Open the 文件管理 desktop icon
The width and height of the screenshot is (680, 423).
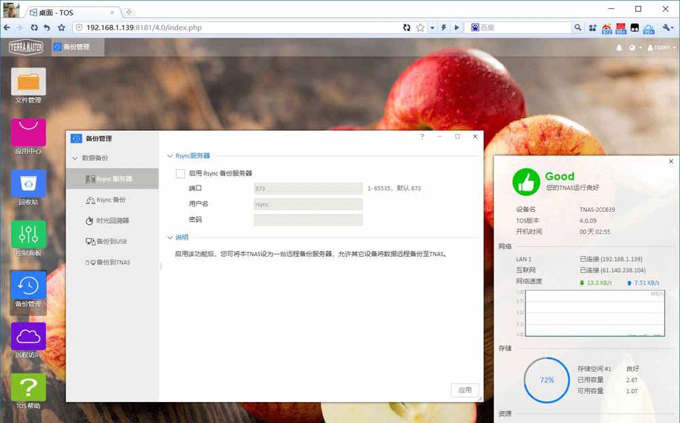(x=29, y=82)
